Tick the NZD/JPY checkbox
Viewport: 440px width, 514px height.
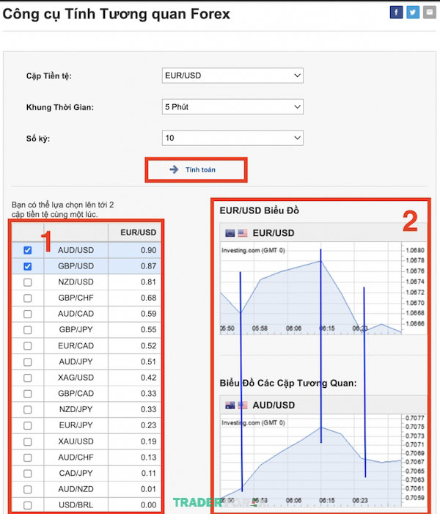pos(28,410)
